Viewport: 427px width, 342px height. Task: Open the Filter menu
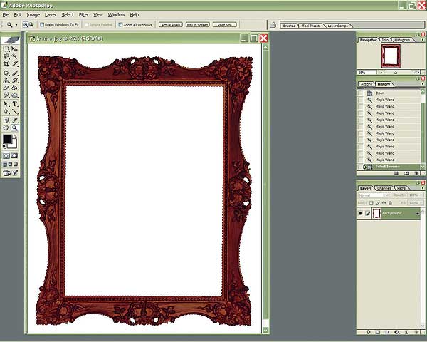tap(84, 14)
